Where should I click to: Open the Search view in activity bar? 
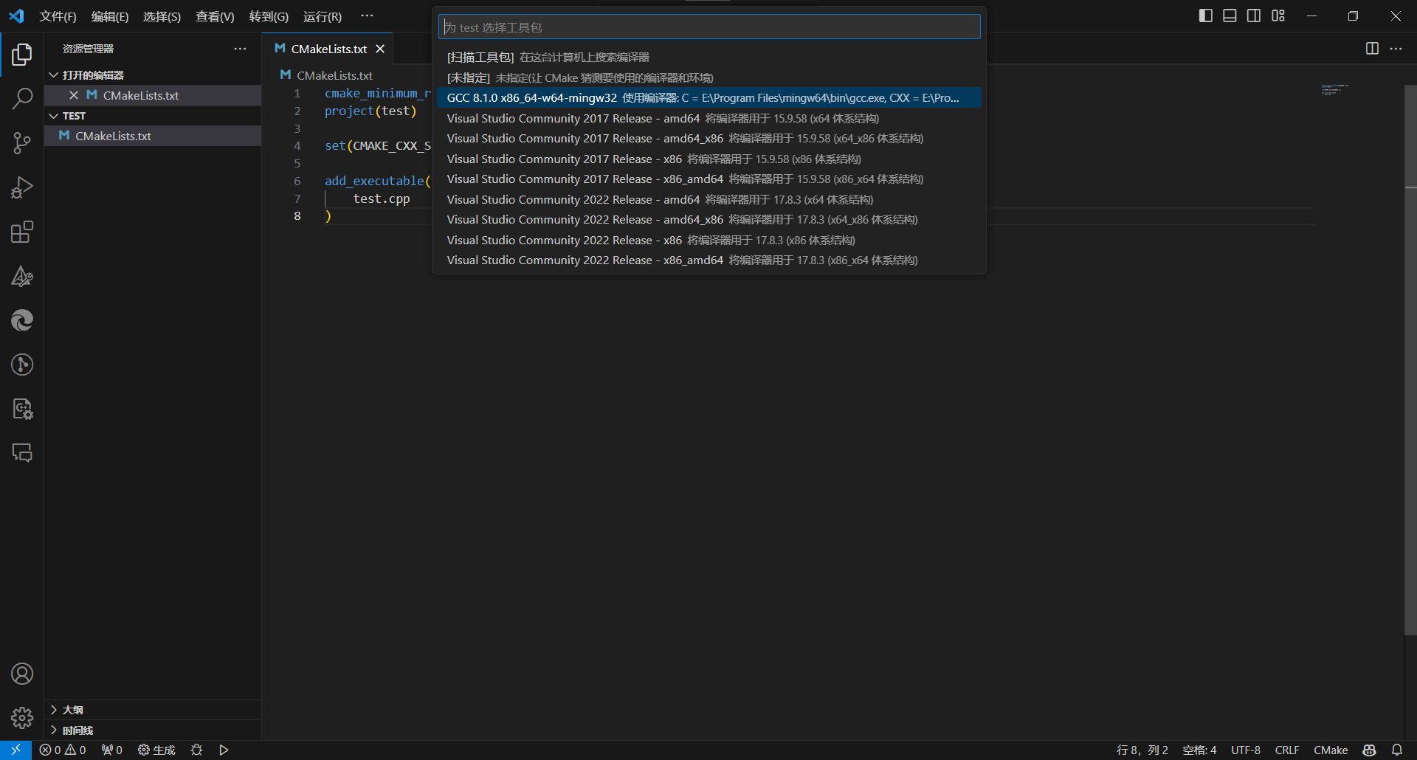(x=22, y=98)
